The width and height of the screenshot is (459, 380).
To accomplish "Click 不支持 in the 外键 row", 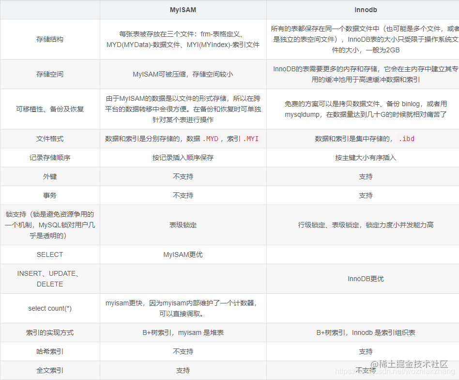I will point(183,176).
